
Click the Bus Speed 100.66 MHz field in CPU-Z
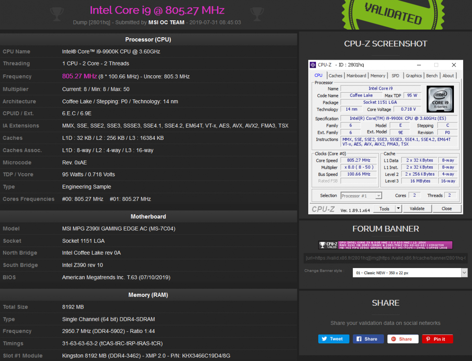[359, 174]
